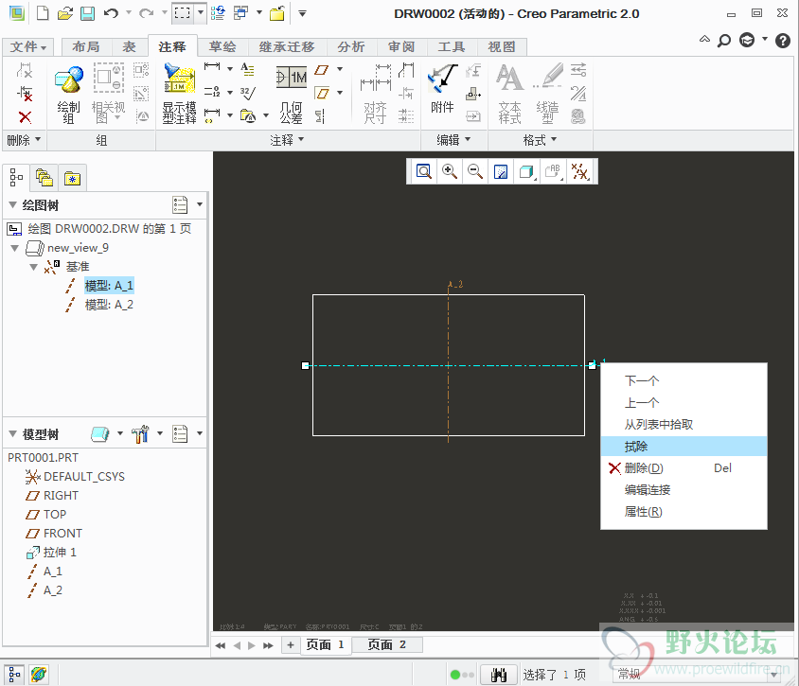
Task: Select DEFAULT_CSYS in the model tree
Action: tap(84, 477)
